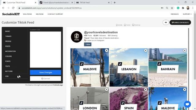The width and height of the screenshot is (196, 110).
Task: Close the TikTok Feed browser tab
Action: coord(109,2)
